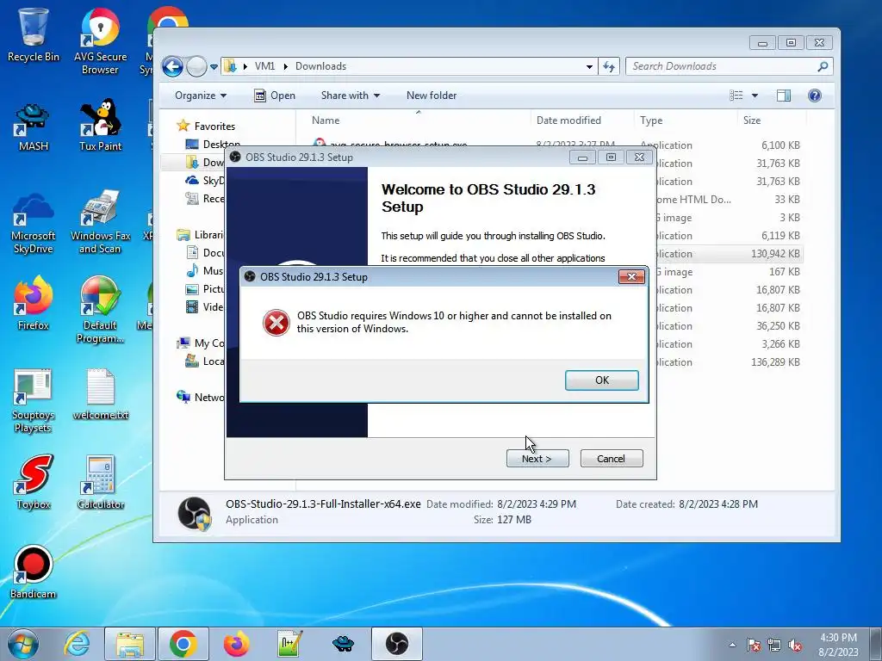The height and width of the screenshot is (661, 882).
Task: Select AVG Secure Browser desktop icon
Action: pyautogui.click(x=100, y=40)
